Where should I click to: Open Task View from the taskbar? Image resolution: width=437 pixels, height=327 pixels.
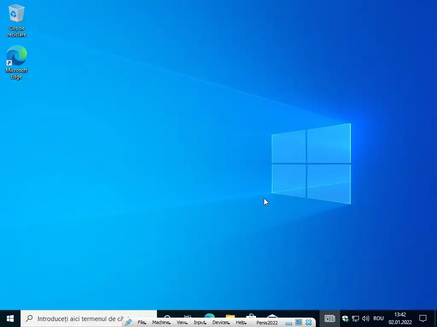(188, 316)
